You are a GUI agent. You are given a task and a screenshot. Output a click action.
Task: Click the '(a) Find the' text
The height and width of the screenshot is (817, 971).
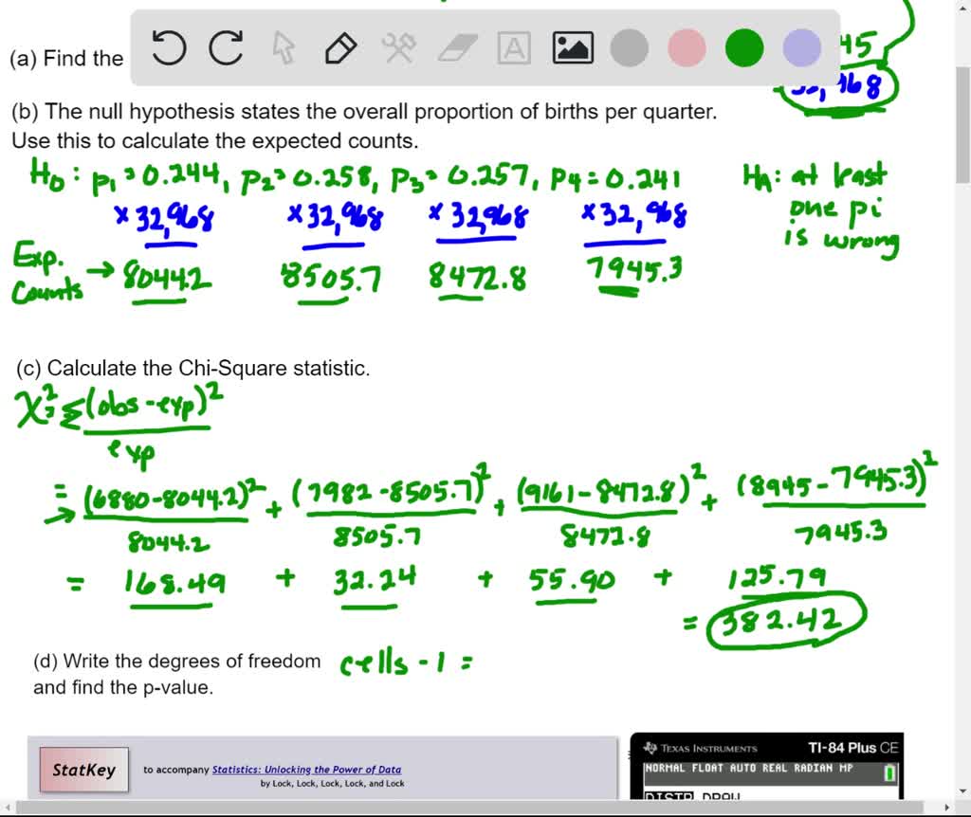point(66,59)
